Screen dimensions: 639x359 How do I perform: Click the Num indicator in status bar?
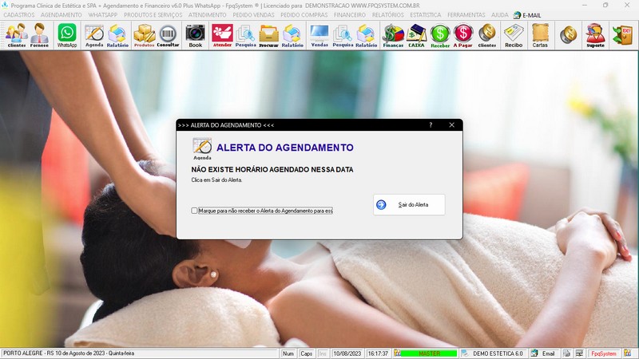coord(288,353)
